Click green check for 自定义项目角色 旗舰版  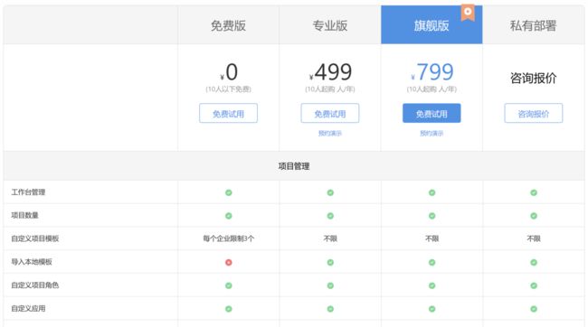coord(432,285)
